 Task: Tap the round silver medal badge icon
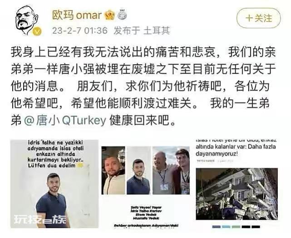122,15
